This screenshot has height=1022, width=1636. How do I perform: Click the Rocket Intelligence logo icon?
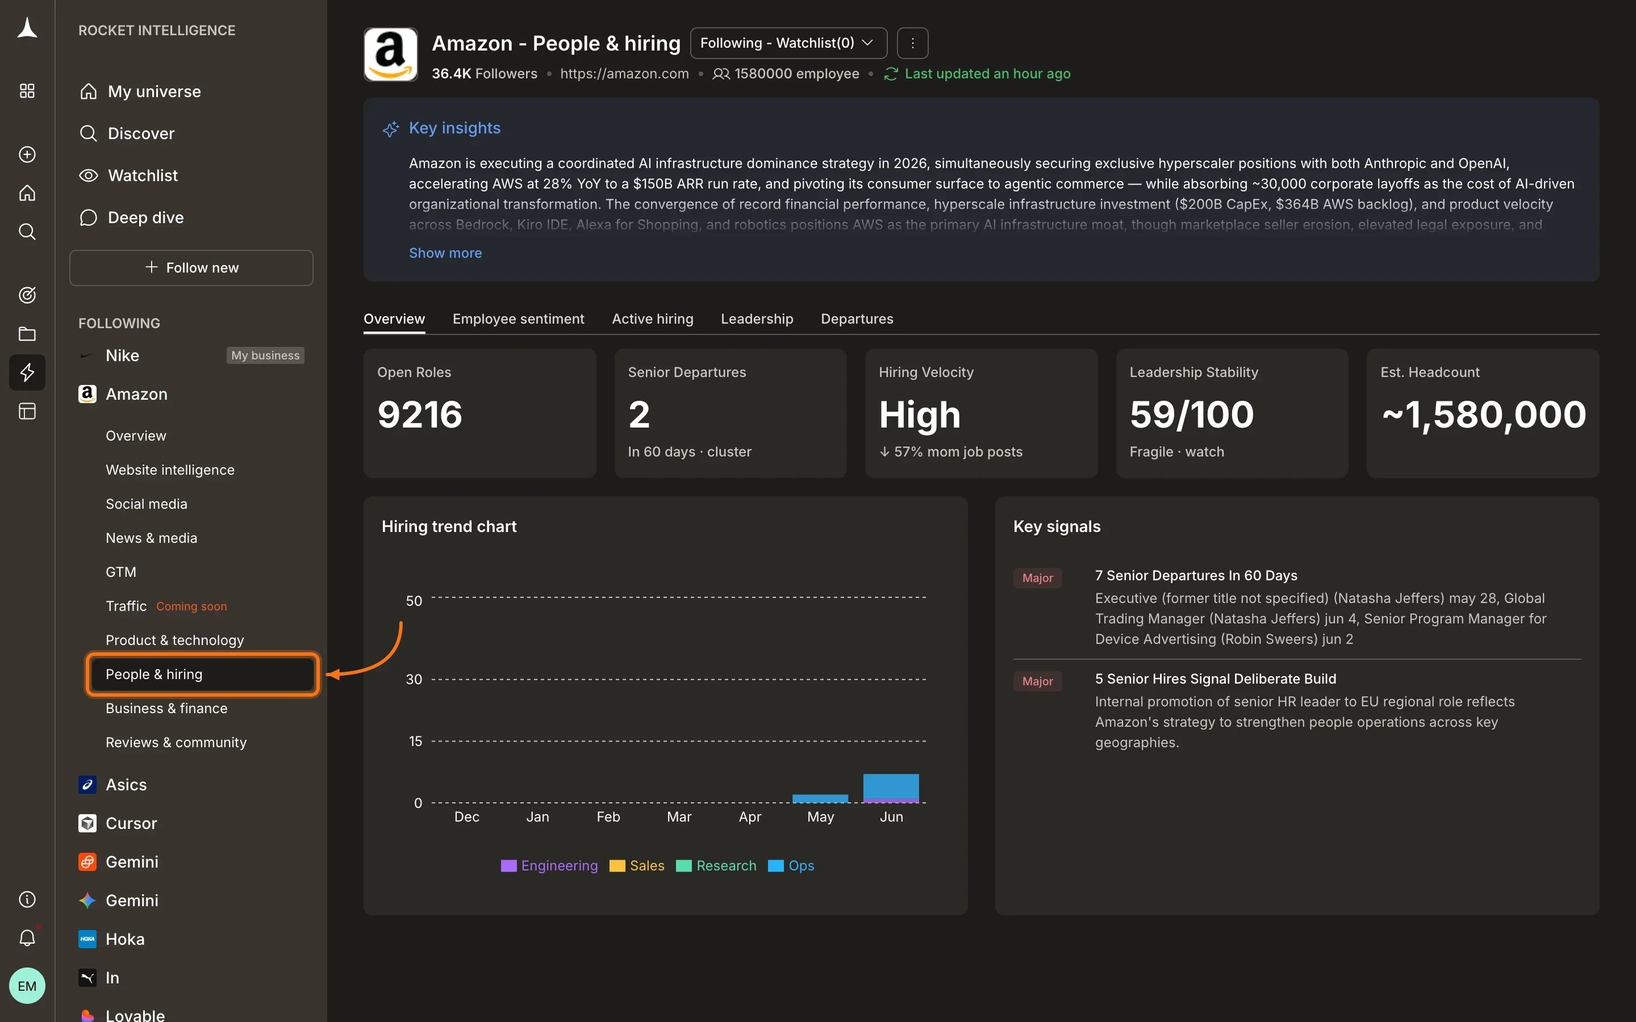pos(27,28)
